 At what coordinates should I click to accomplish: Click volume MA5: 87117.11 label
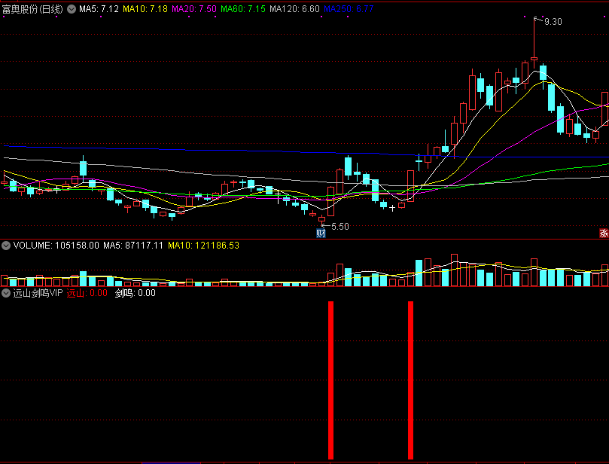coord(132,246)
